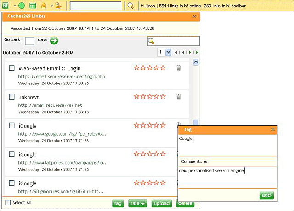This screenshot has width=294, height=211.
Task: Click the tag text area containing Google
Action: pos(227,145)
